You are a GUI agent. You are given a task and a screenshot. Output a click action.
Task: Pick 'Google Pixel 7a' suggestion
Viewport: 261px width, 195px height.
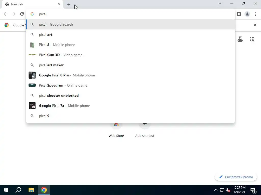[130, 106]
